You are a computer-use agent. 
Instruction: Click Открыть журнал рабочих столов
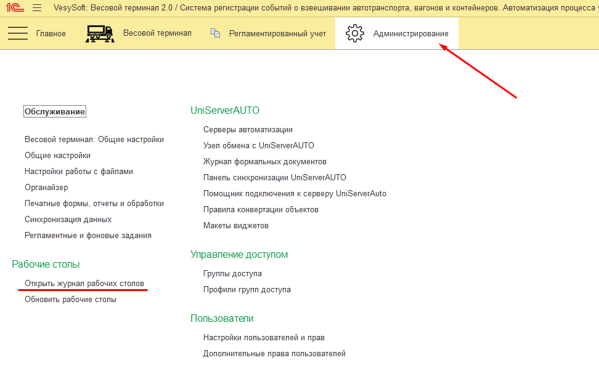click(84, 284)
